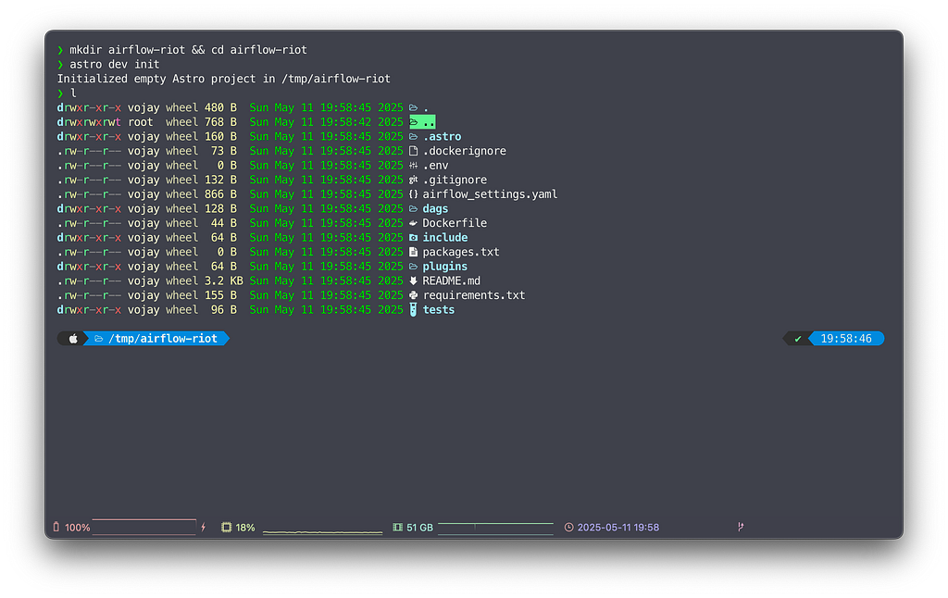
Task: Click the .astro directory name
Action: point(442,137)
